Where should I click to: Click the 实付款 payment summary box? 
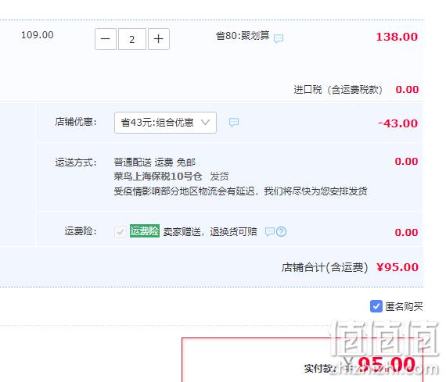[302, 360]
